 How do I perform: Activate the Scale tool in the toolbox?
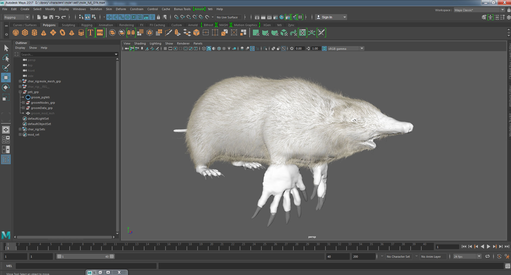click(6, 97)
